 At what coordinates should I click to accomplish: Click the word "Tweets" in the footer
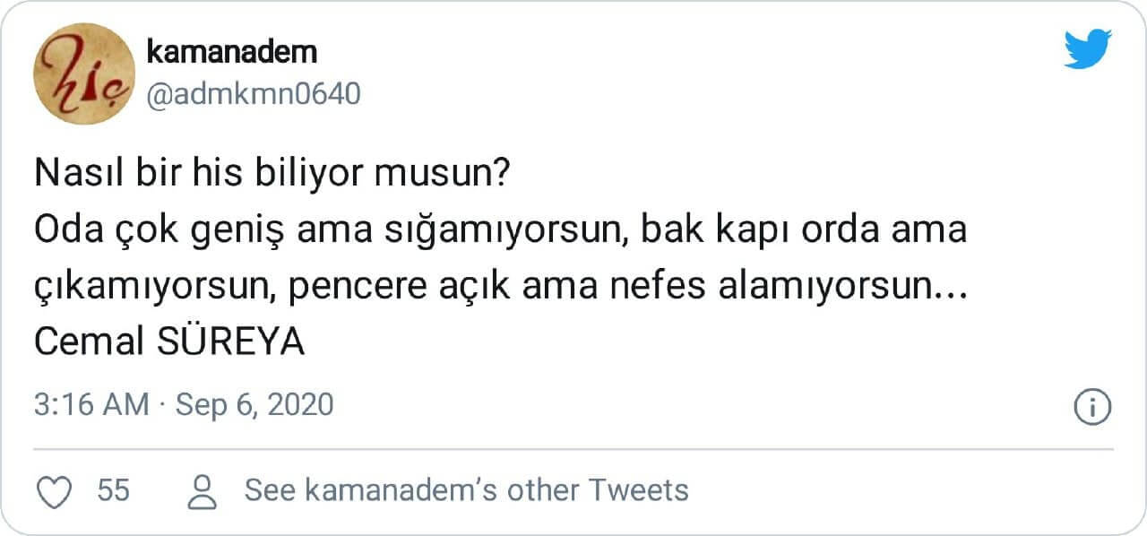[639, 490]
